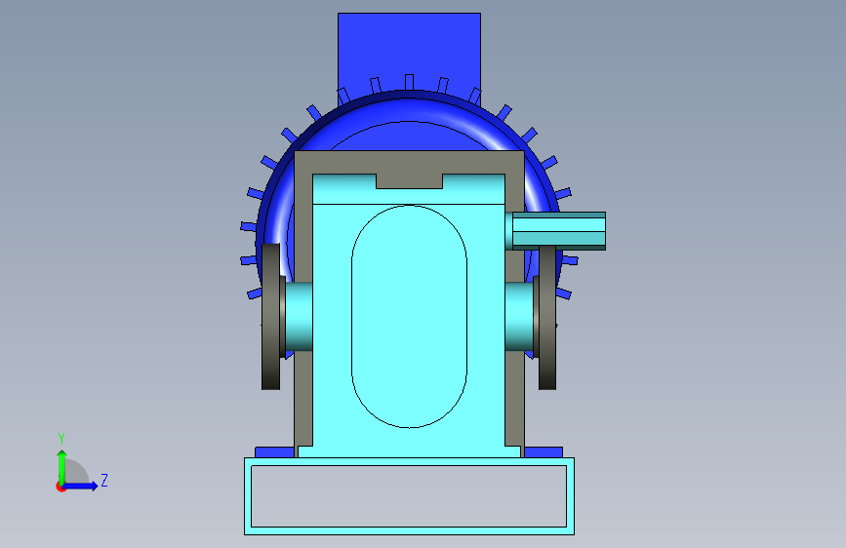Select the right cyan shaft stub
This screenshot has width=846, height=548.
point(519,317)
